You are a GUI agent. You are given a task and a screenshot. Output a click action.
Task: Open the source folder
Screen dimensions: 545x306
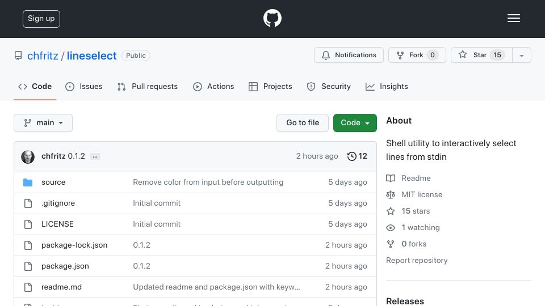click(x=53, y=182)
